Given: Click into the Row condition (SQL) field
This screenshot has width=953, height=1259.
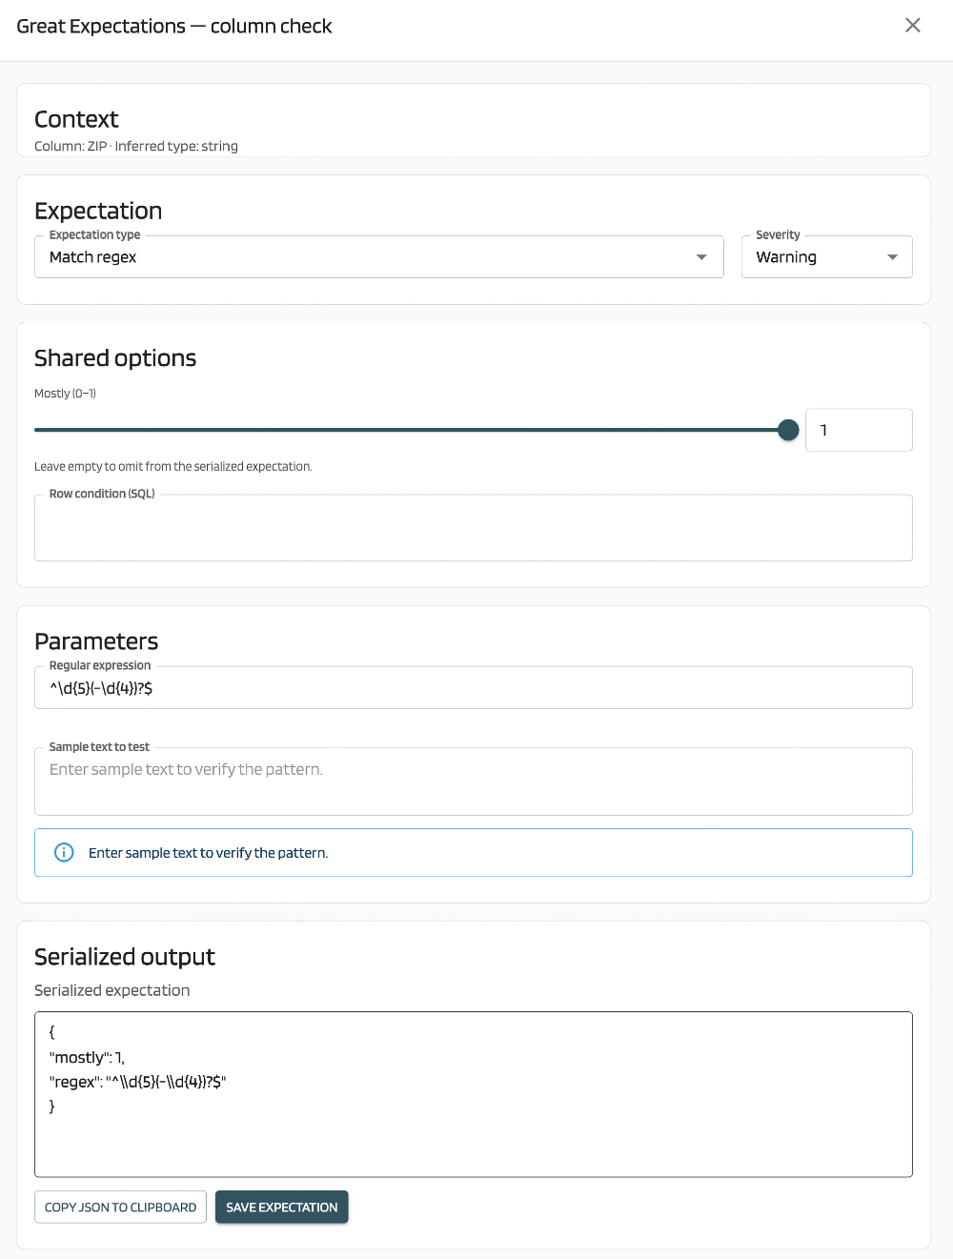Looking at the screenshot, I should (x=474, y=528).
